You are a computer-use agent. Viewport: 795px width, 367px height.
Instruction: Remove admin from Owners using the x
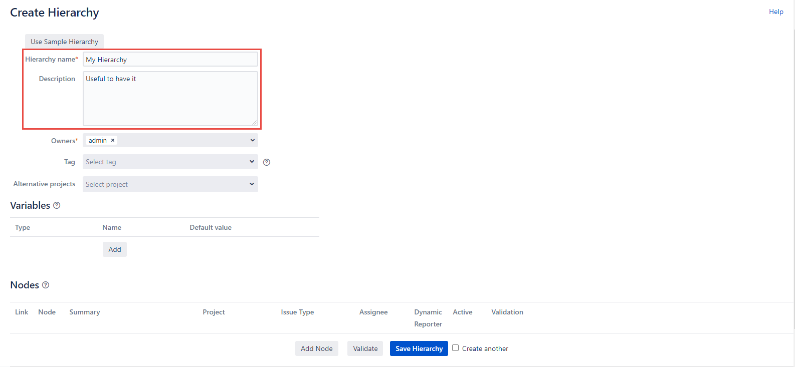click(113, 141)
